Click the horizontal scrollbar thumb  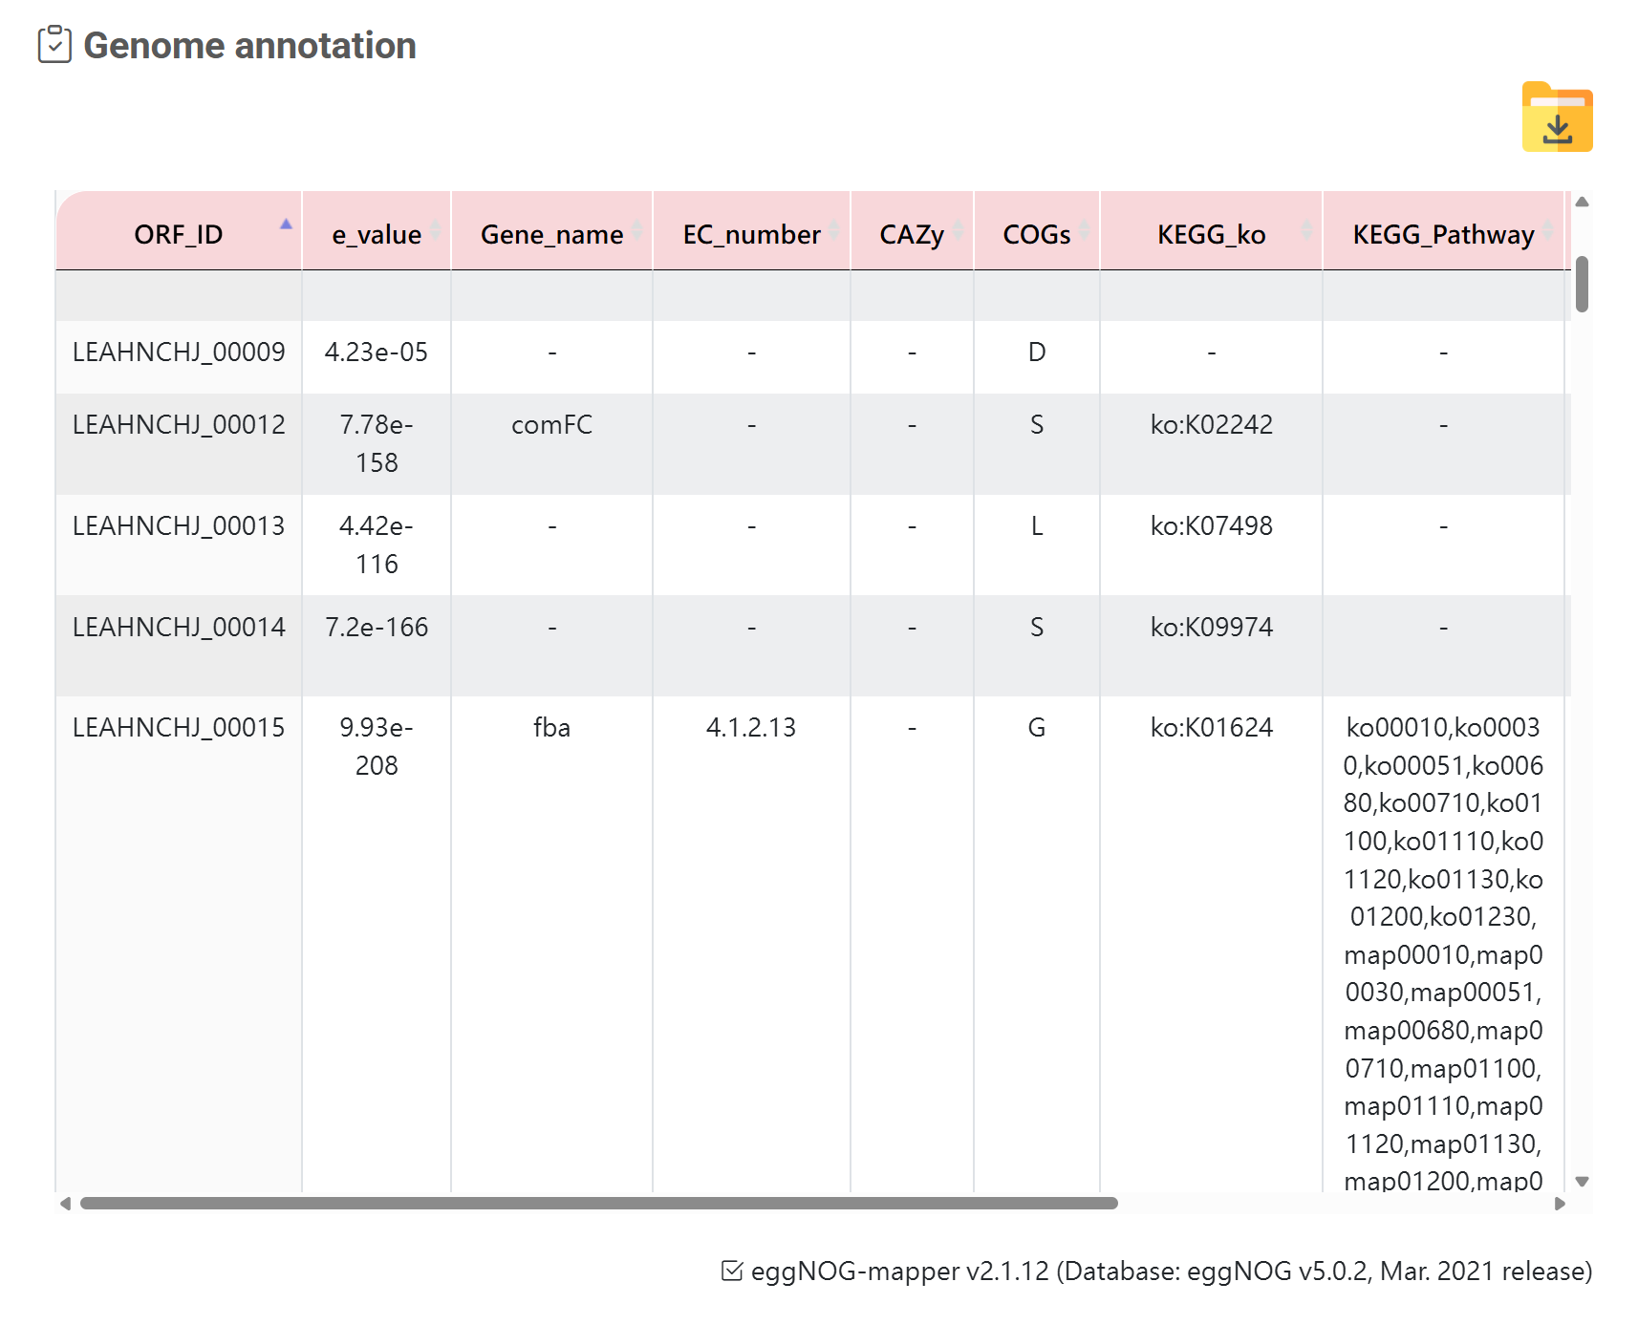point(598,1204)
